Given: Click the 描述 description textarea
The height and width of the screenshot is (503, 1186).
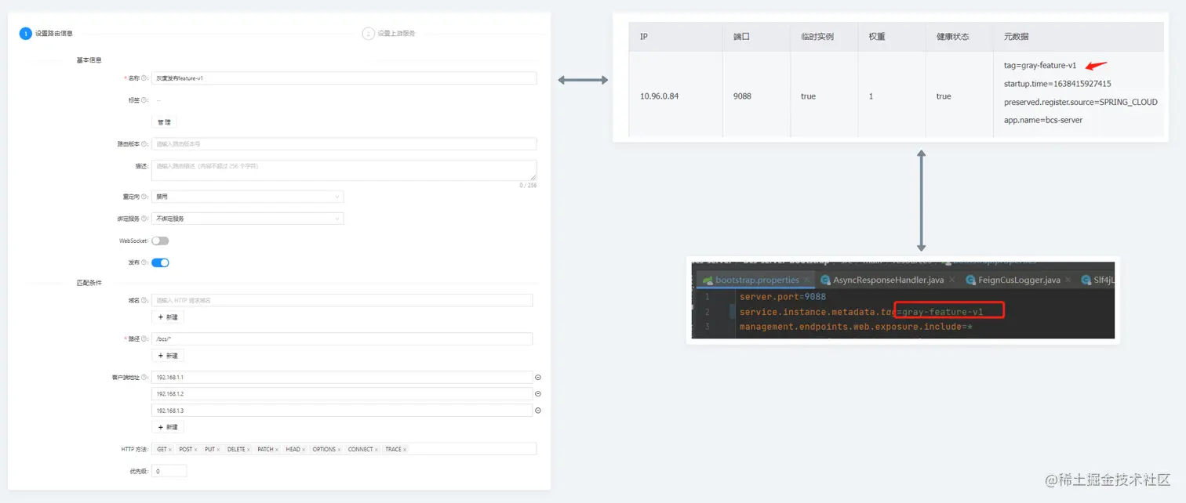Looking at the screenshot, I should 344,170.
